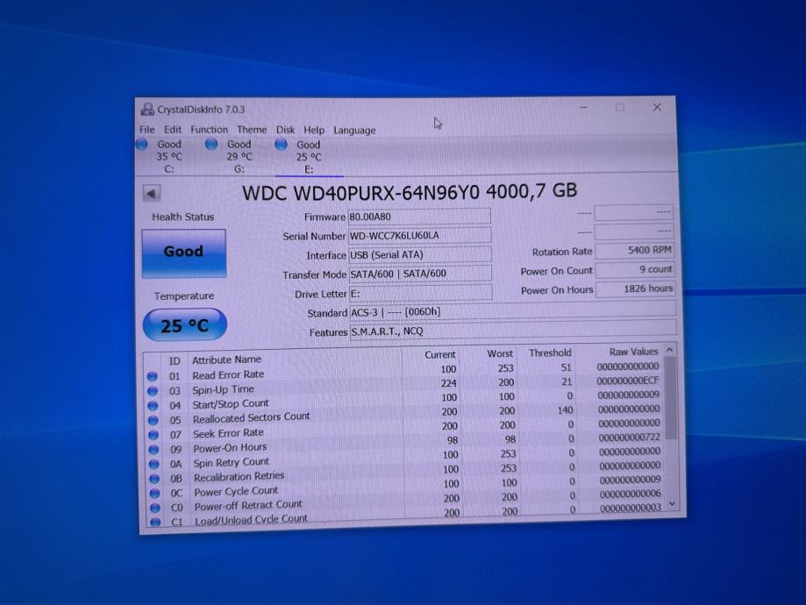Select drive E: Good 25 °C
The width and height of the screenshot is (806, 605).
coord(309,157)
